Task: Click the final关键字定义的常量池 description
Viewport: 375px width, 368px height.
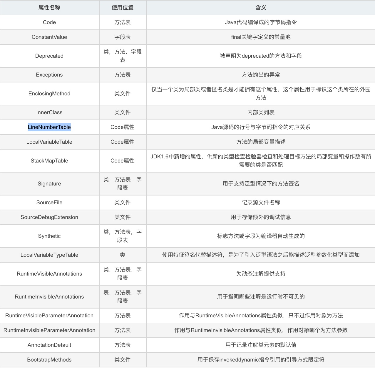Action: point(261,37)
